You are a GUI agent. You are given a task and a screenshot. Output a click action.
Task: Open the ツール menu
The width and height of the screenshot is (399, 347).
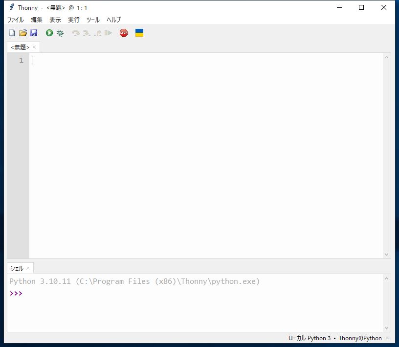(93, 20)
